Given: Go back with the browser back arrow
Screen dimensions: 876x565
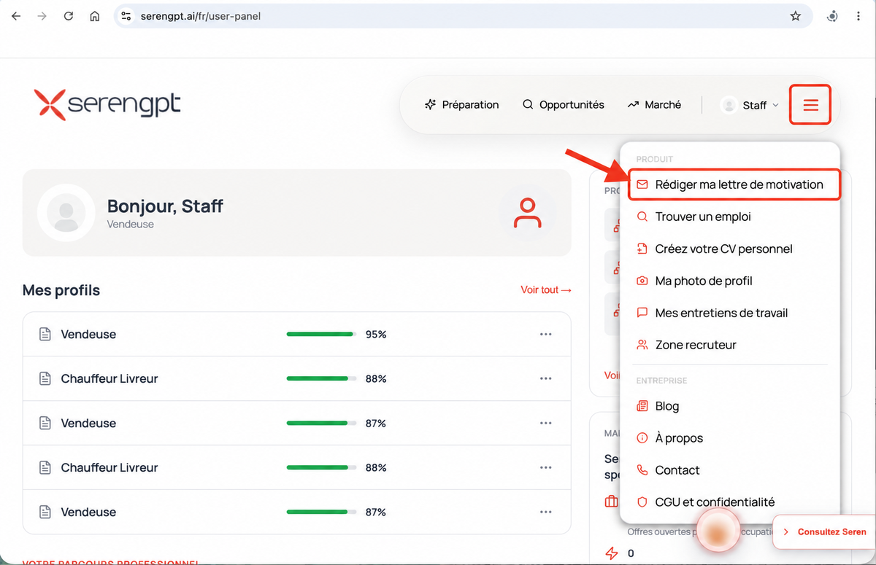Looking at the screenshot, I should coord(16,16).
